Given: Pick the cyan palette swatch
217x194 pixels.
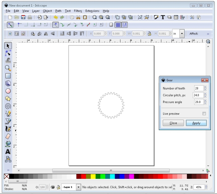Looking at the screenshot, I should pyautogui.click(x=112, y=176).
